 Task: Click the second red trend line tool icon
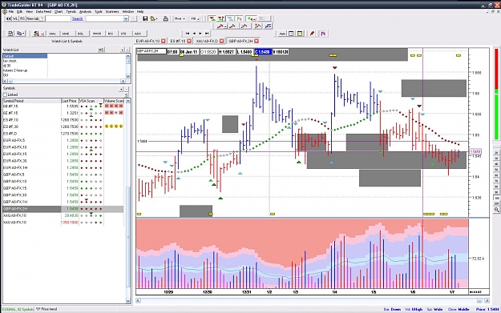pos(232,26)
